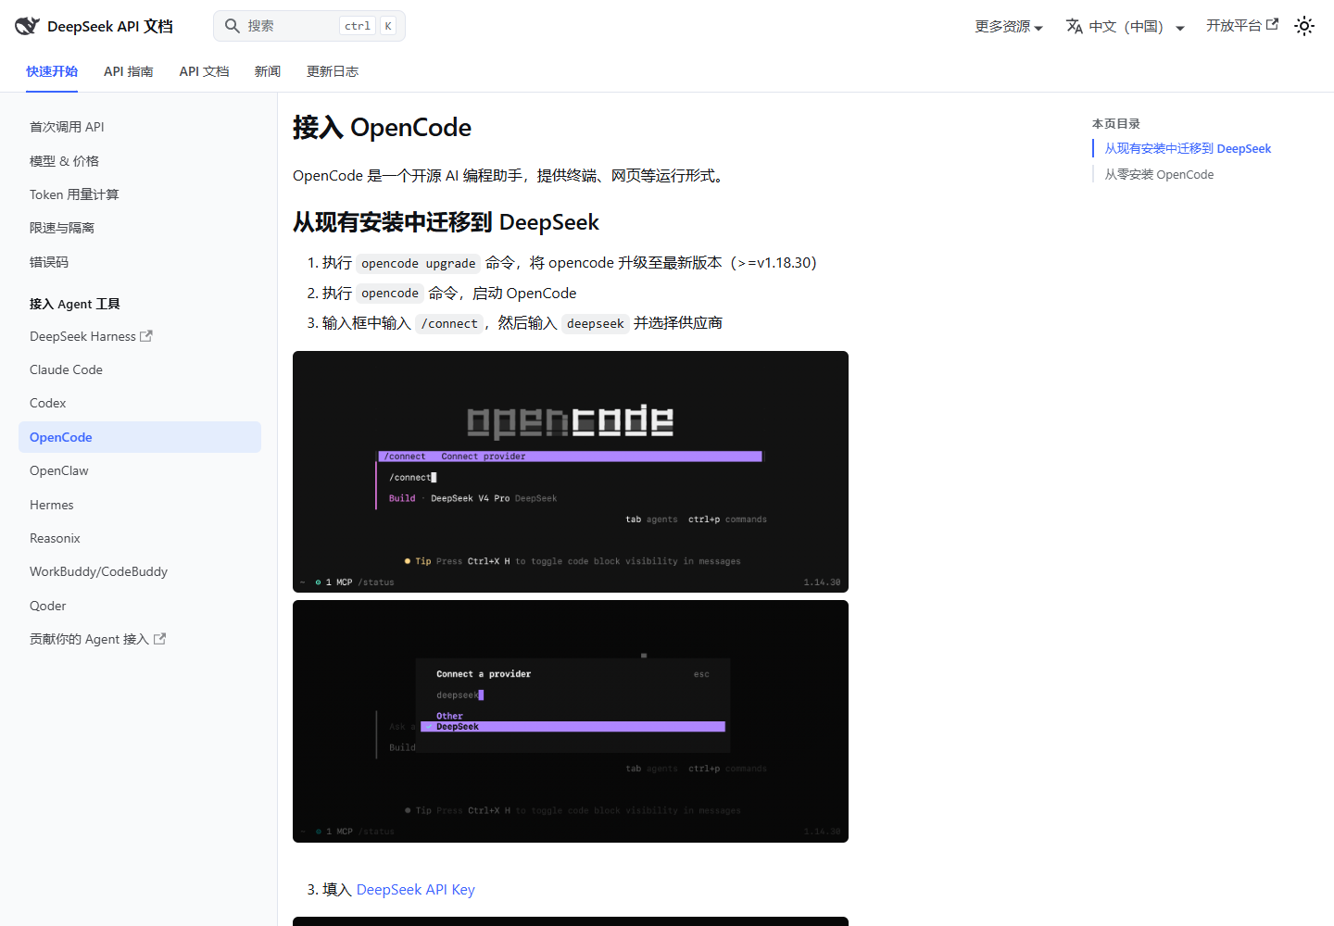Click the 本页目录 heading text
This screenshot has width=1334, height=926.
point(1116,123)
